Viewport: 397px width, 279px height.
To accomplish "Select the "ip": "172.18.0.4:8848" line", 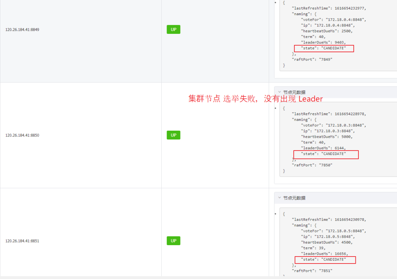I will pos(328,25).
